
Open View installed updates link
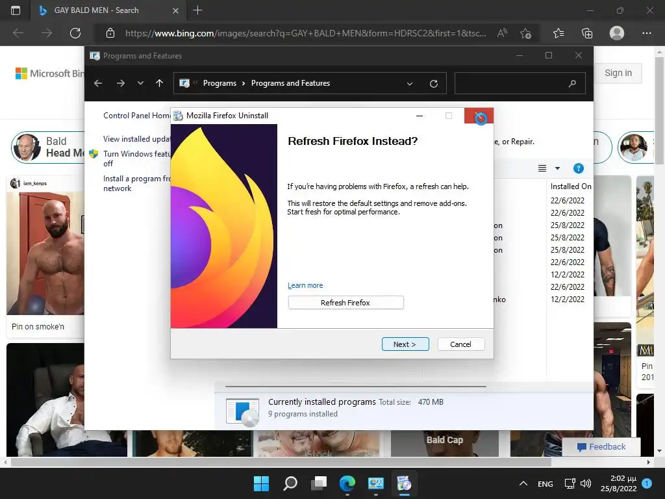pos(137,139)
